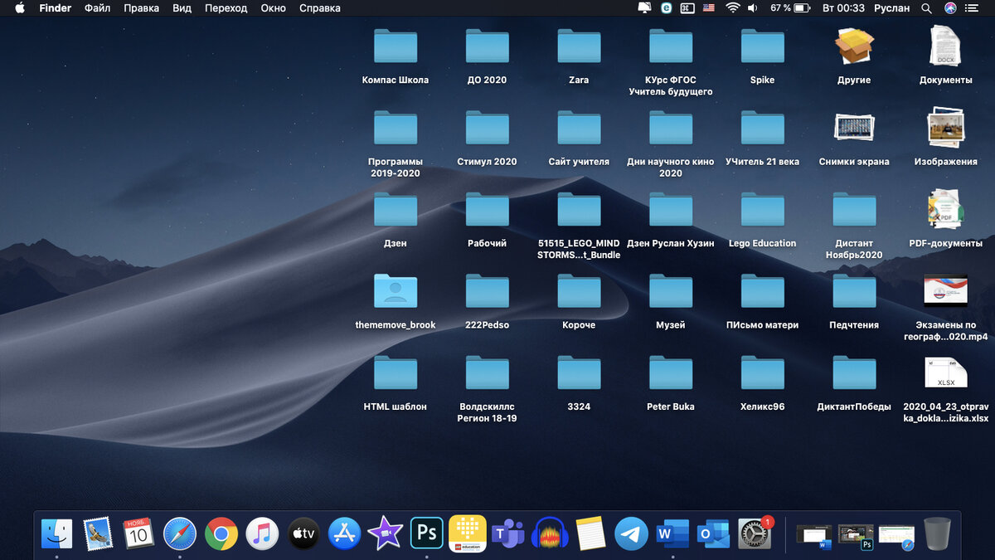The width and height of the screenshot is (995, 560).
Task: Restore the minimized Safari window in the Dock
Action: pos(897,536)
